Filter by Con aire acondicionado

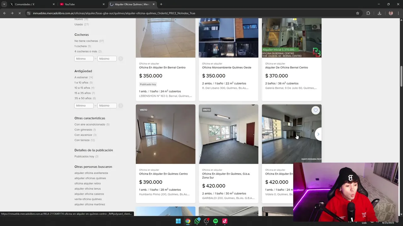pyautogui.click(x=92, y=124)
